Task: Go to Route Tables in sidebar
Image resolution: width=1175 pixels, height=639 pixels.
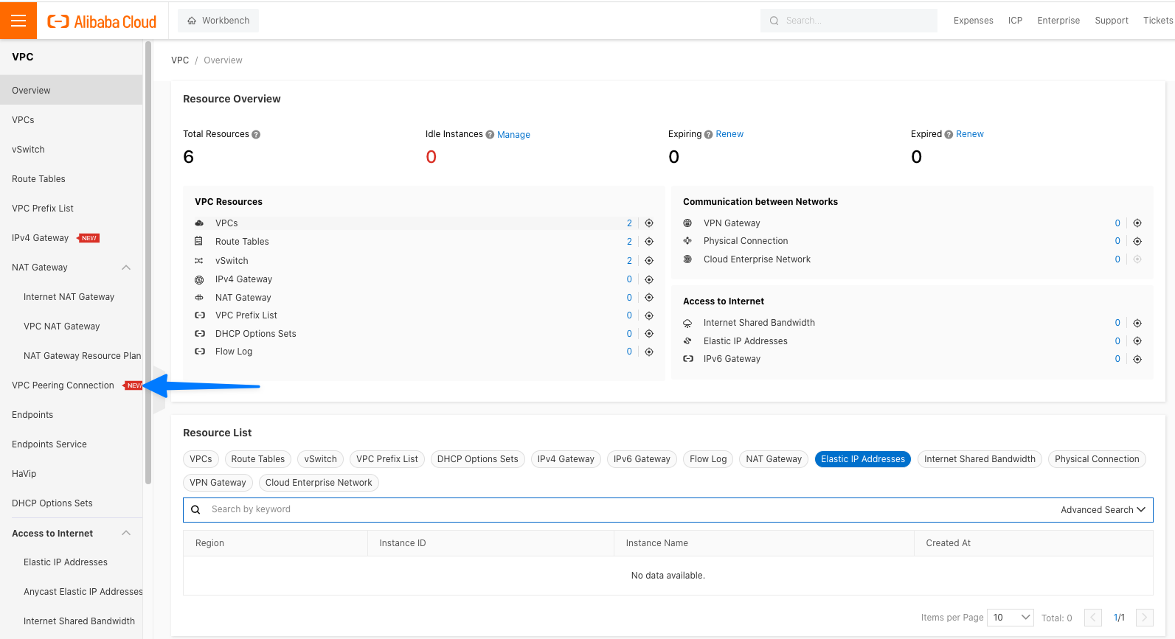Action: 38,179
